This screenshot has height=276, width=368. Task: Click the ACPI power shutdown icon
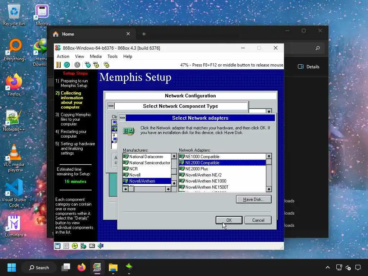pyautogui.click(x=77, y=65)
